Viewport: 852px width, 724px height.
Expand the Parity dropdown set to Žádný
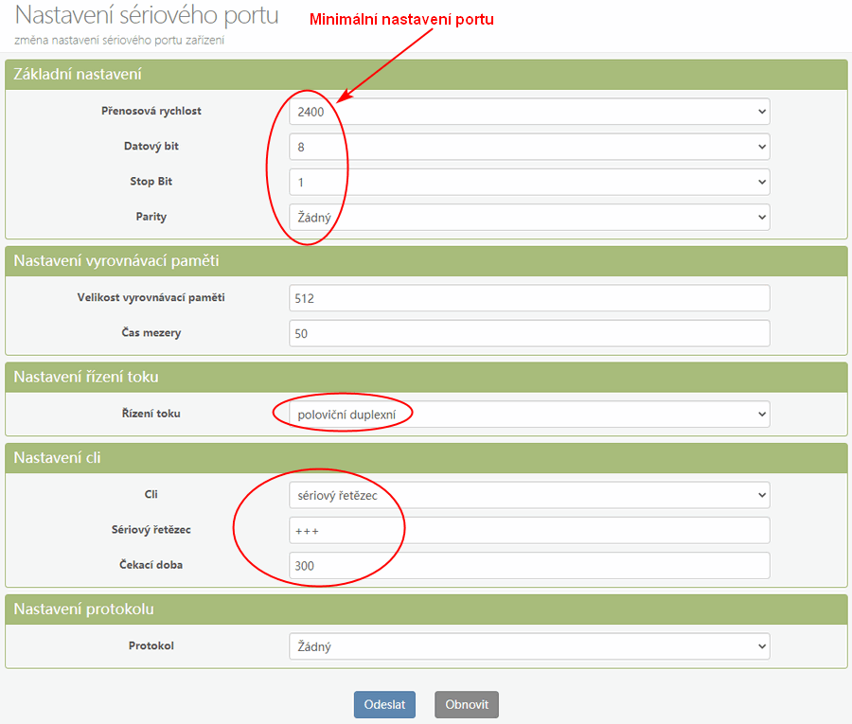(529, 217)
